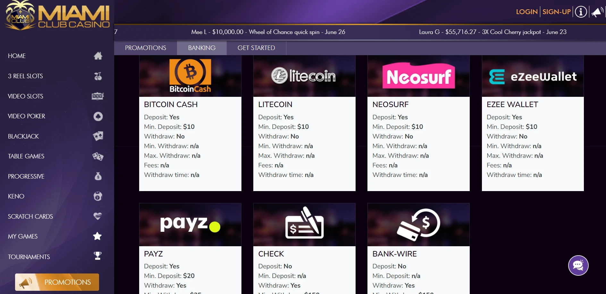Click the eZeeWallet logo image
The height and width of the screenshot is (294, 606).
click(x=533, y=77)
